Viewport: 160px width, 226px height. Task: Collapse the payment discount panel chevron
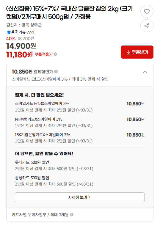point(145,72)
